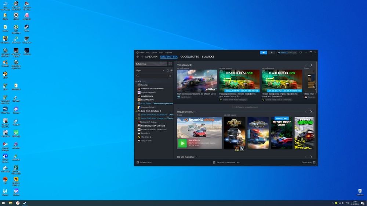Viewport: 367px width, 206px height.
Task: Click the recent-activity clock icon filter
Action: pos(168,71)
